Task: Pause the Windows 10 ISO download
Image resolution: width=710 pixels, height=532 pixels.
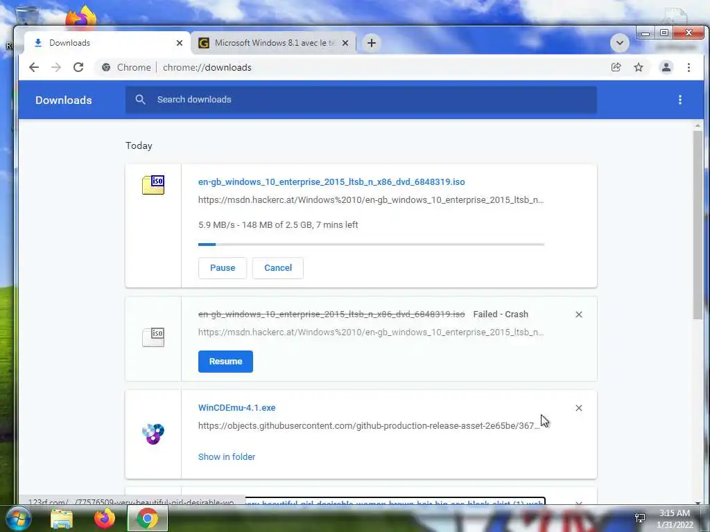Action: (223, 268)
